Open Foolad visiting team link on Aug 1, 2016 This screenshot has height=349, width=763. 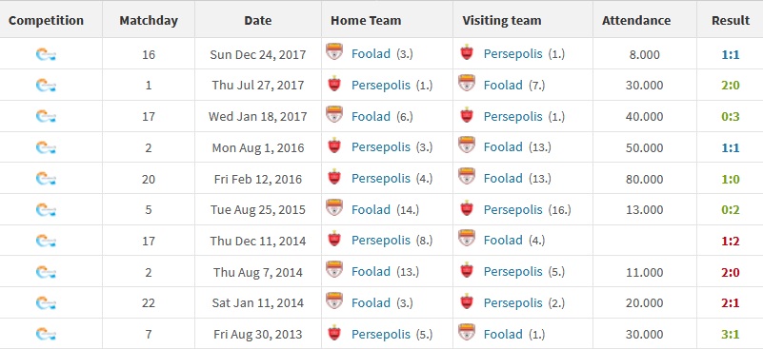(x=503, y=147)
